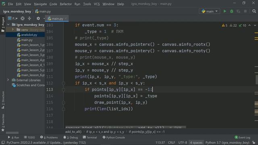The height and width of the screenshot is (145, 258).
Task: Open the File menu
Action: (x=10, y=4)
